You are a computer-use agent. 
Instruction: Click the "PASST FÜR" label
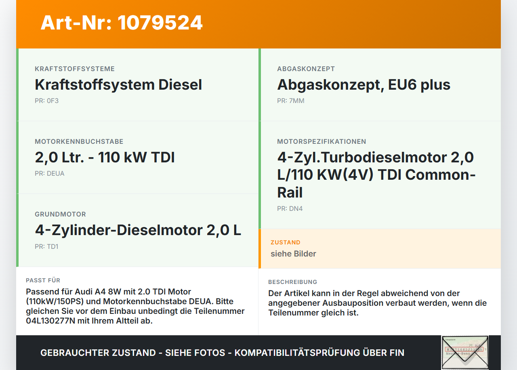pos(43,280)
